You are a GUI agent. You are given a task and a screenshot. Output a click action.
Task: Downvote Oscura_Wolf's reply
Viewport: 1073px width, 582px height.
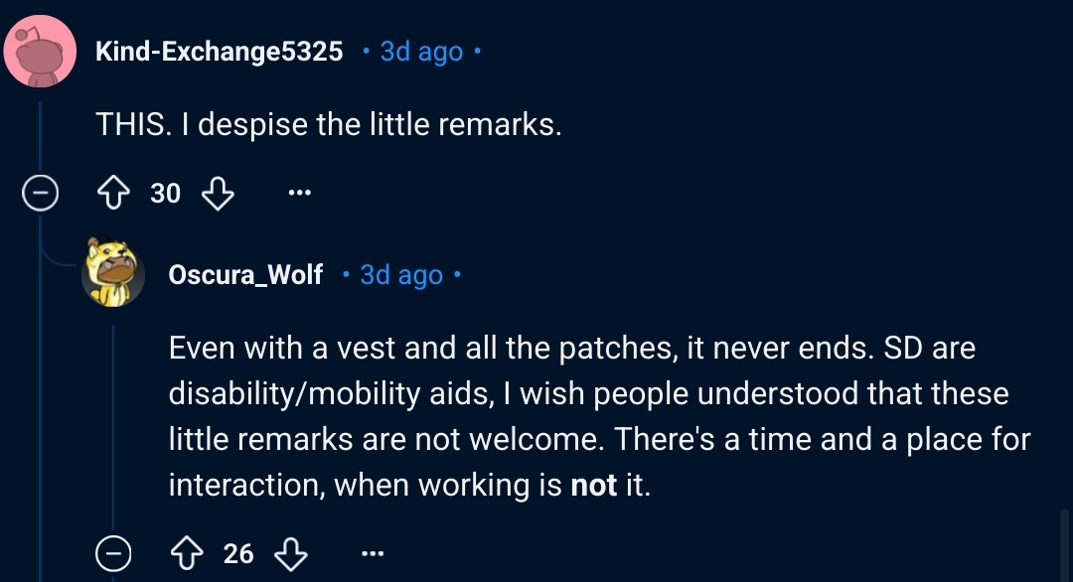(x=291, y=553)
